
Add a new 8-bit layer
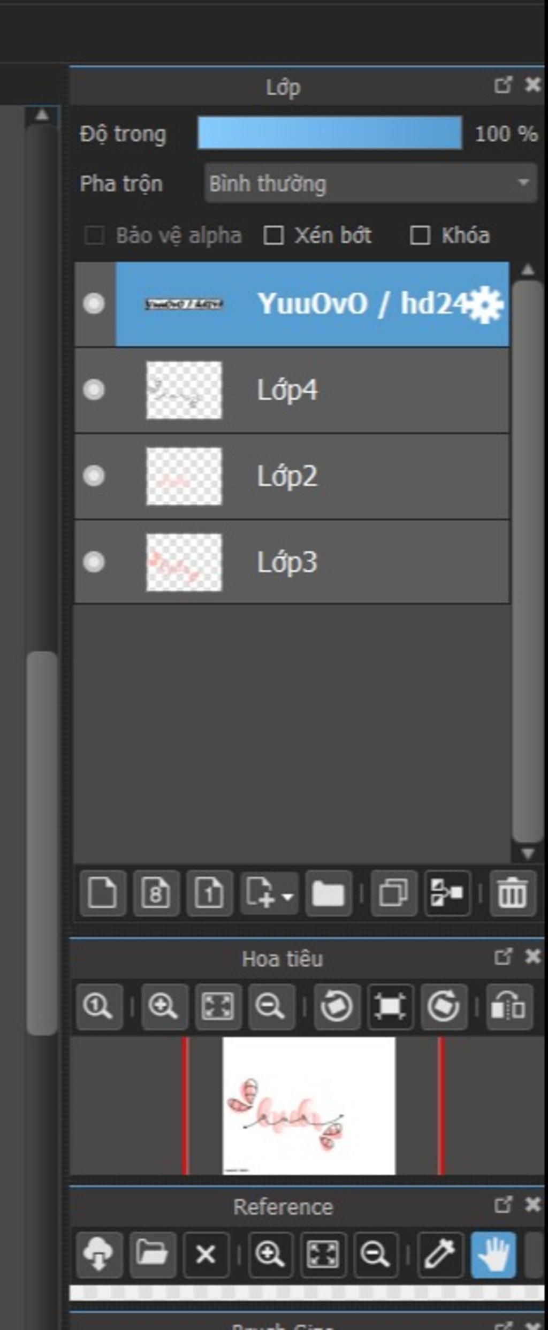click(156, 893)
